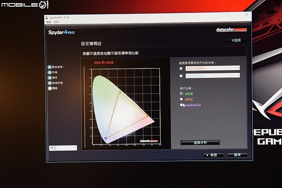Click the datacolor logo in header
The width and height of the screenshot is (282, 188).
pyautogui.click(x=231, y=29)
